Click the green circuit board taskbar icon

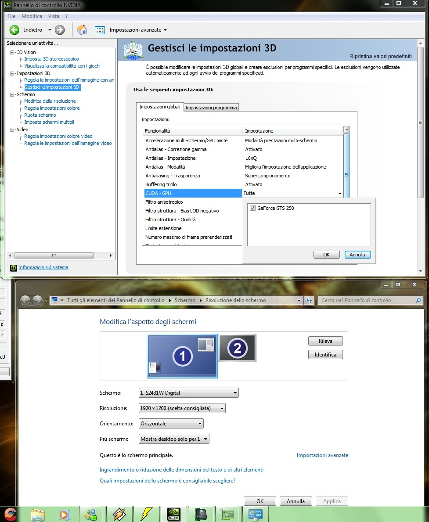[x=228, y=515]
